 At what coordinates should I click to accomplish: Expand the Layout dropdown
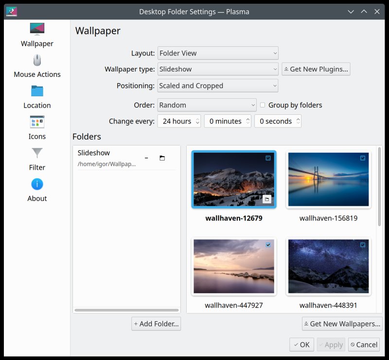[217, 53]
